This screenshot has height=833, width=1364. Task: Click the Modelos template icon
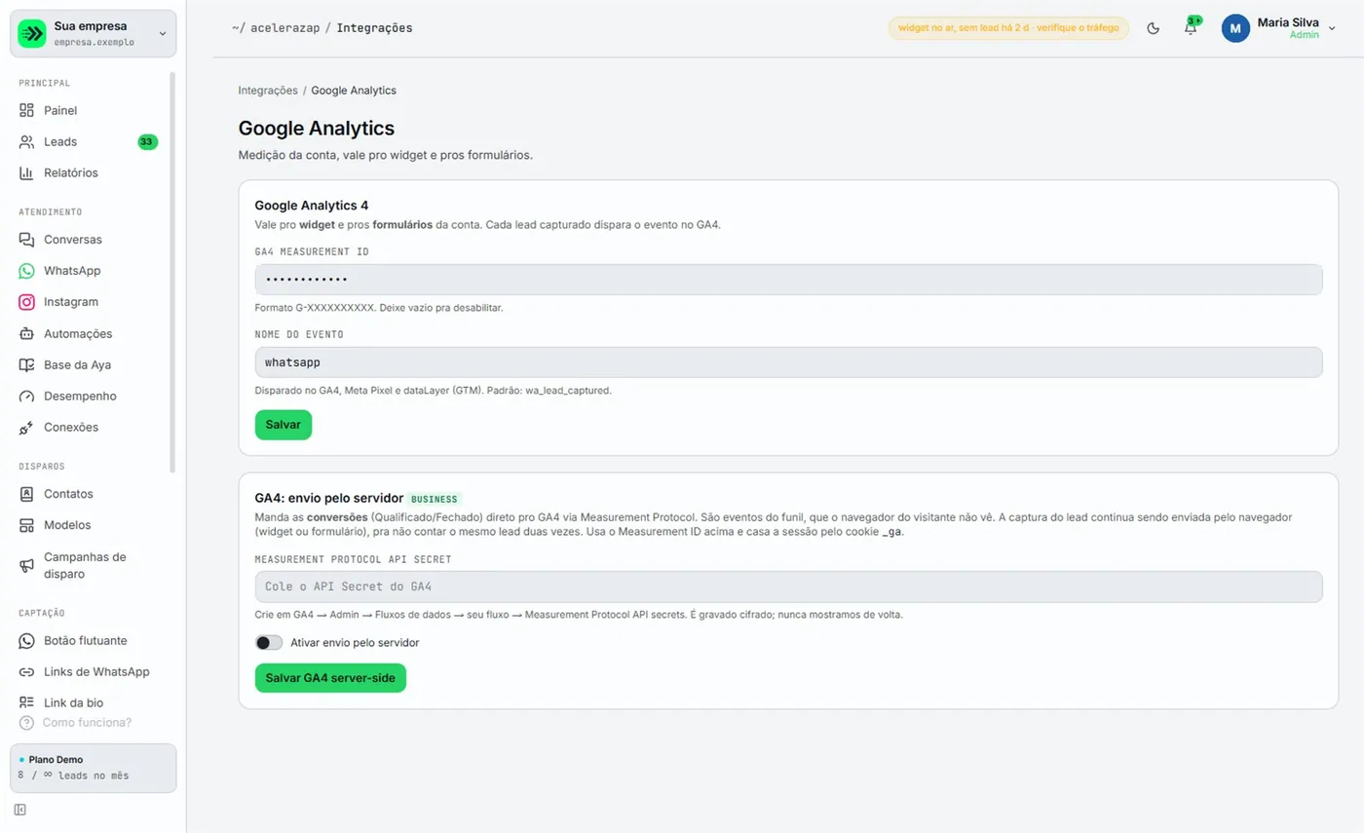pos(26,525)
